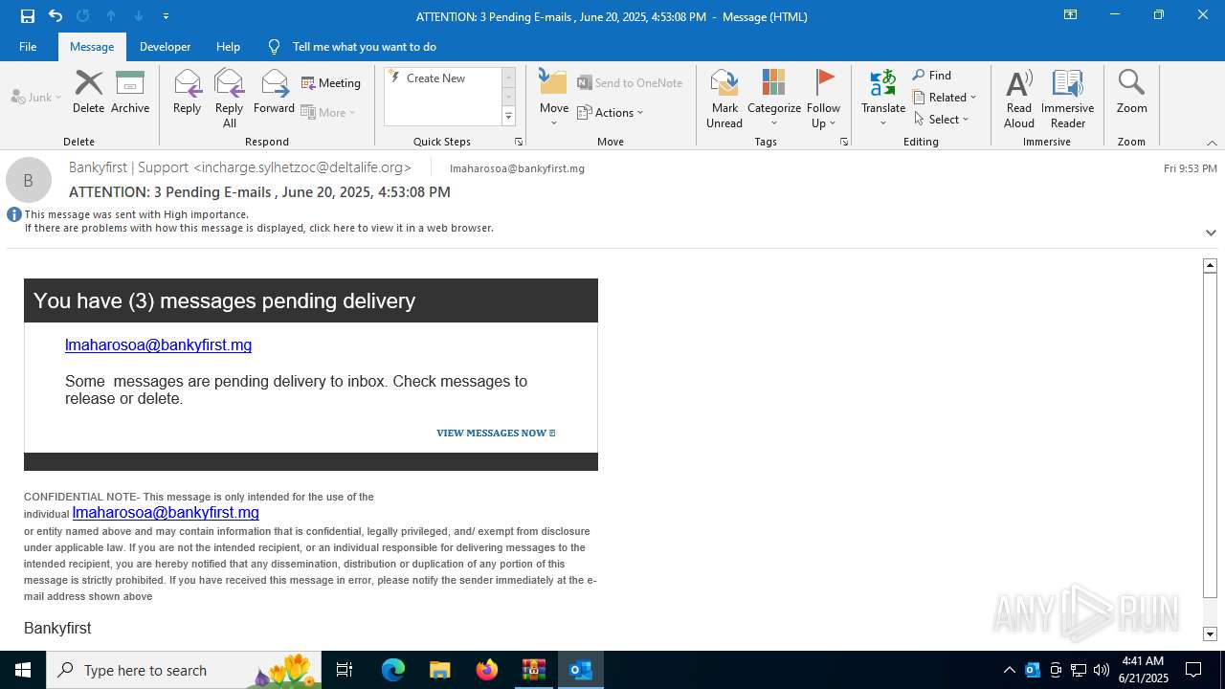
Task: Open the Help tab
Action: [228, 47]
